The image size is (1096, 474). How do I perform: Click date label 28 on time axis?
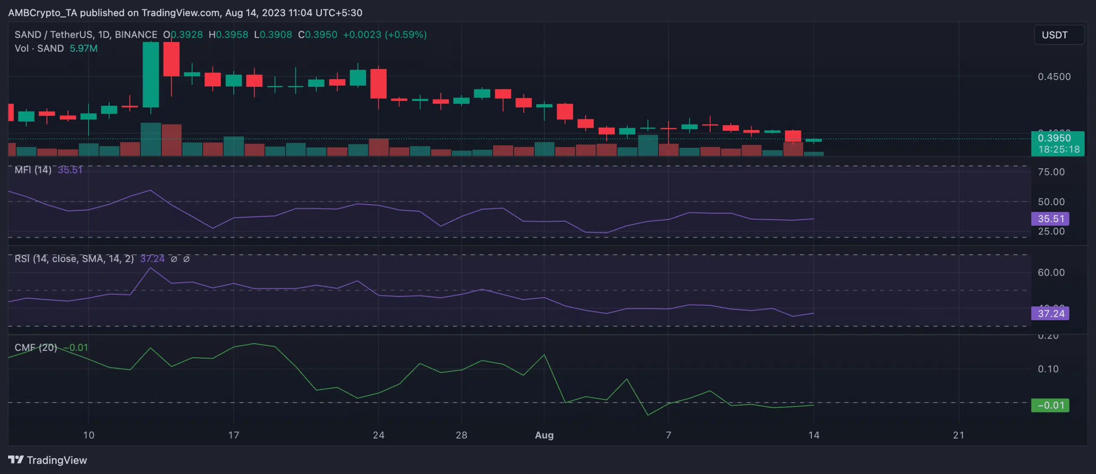(462, 435)
